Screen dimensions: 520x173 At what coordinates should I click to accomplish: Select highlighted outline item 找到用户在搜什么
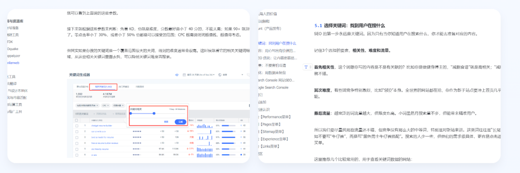coord(277,43)
